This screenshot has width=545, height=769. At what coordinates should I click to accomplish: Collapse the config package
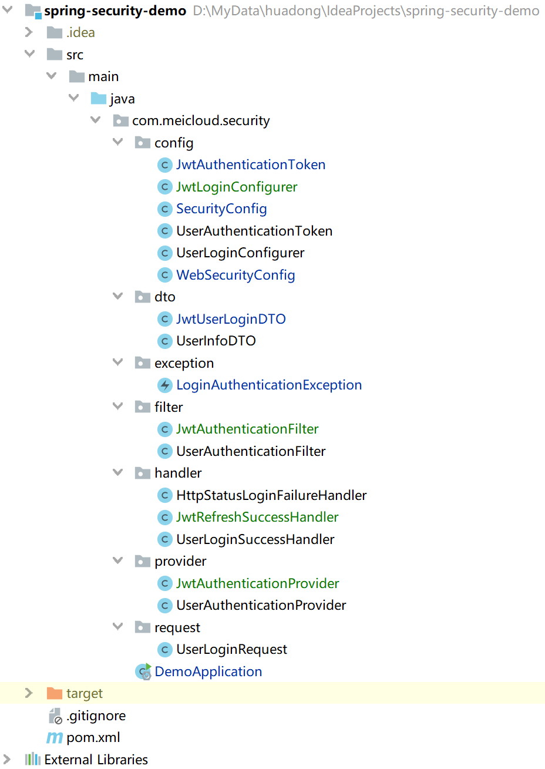(x=117, y=142)
